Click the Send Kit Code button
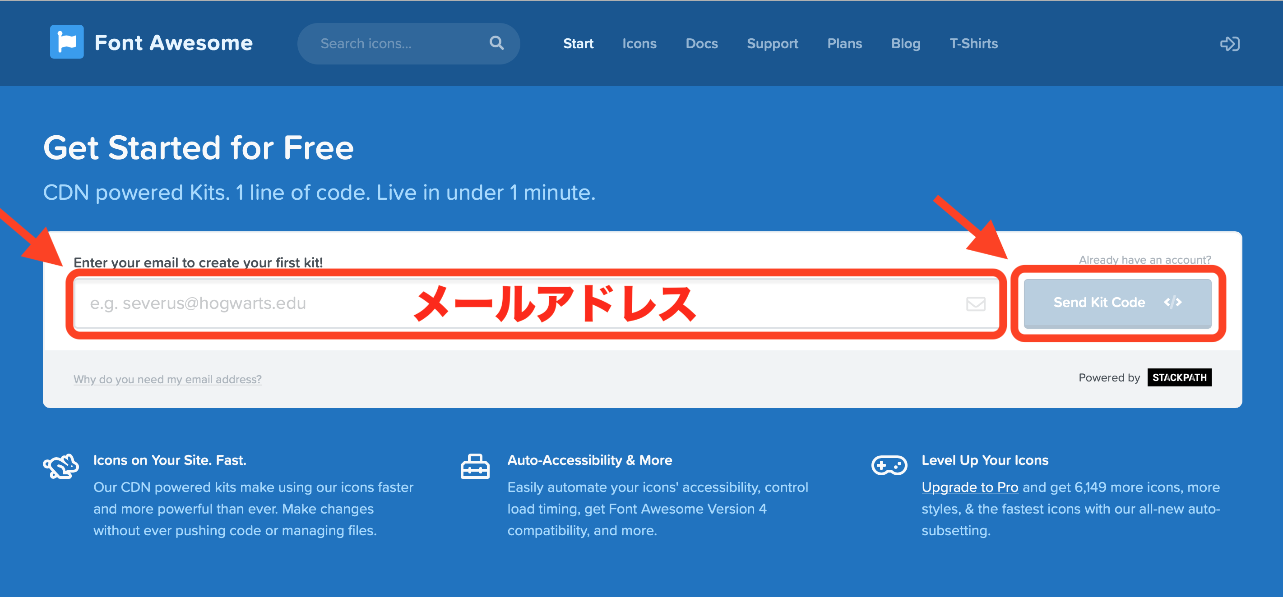This screenshot has height=597, width=1283. (1117, 303)
